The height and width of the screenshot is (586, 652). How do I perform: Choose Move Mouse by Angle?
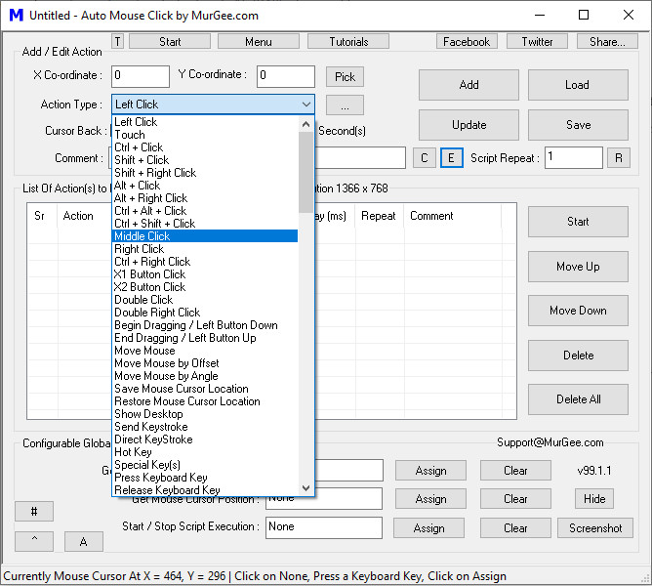point(205,376)
